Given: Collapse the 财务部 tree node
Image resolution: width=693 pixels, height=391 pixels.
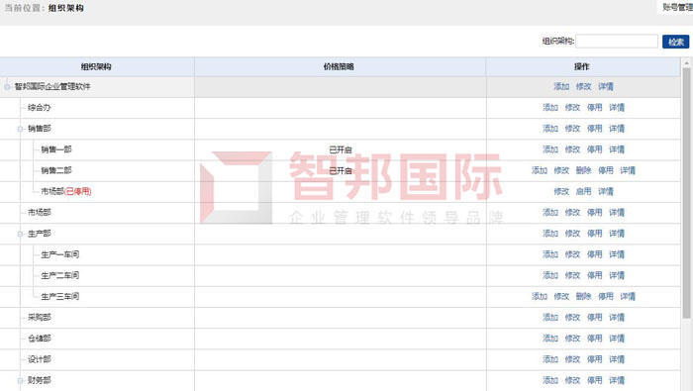Looking at the screenshot, I should point(20,380).
